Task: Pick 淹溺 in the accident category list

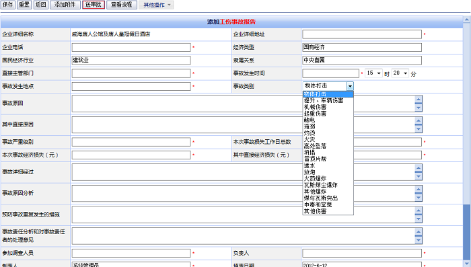Action: tap(328, 126)
